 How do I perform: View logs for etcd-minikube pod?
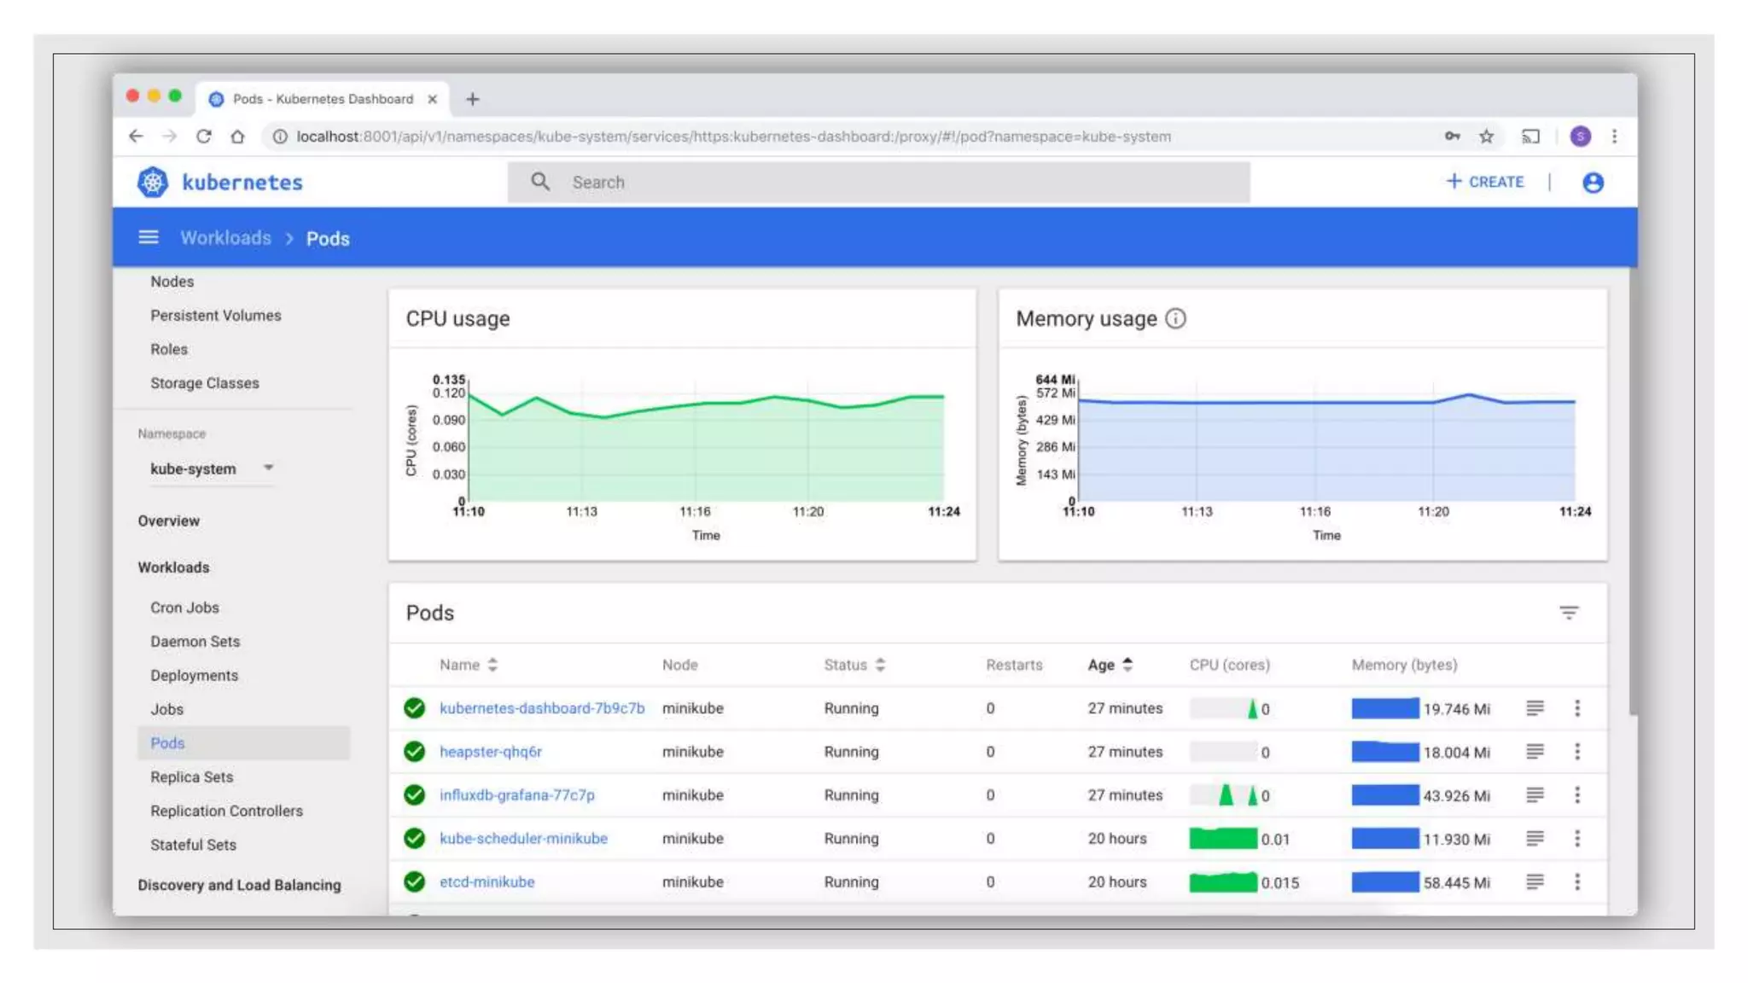1535,881
